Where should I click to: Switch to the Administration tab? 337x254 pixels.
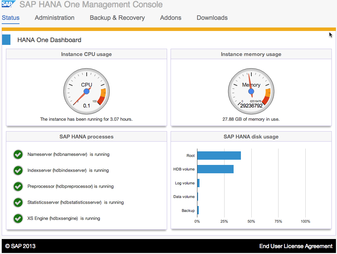pos(55,18)
